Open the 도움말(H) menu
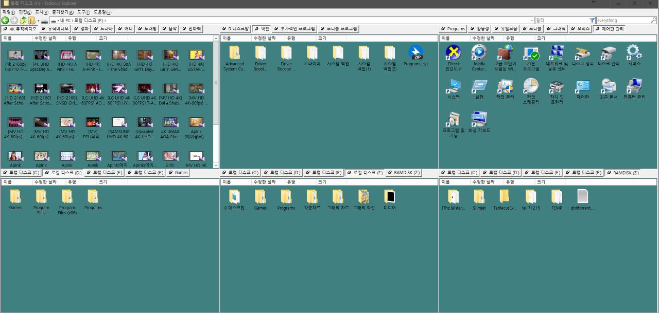The image size is (659, 313). 102,12
